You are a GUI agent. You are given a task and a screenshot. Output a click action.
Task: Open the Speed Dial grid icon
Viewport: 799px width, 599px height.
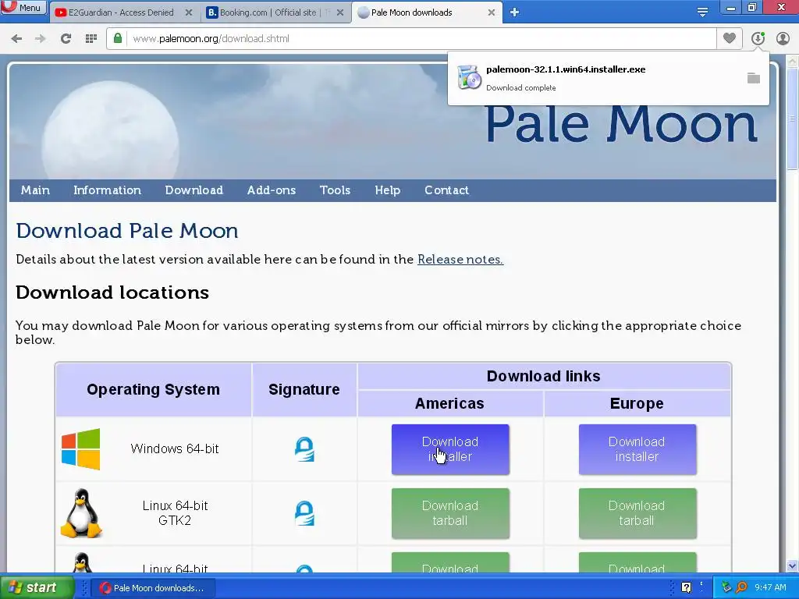tap(91, 39)
